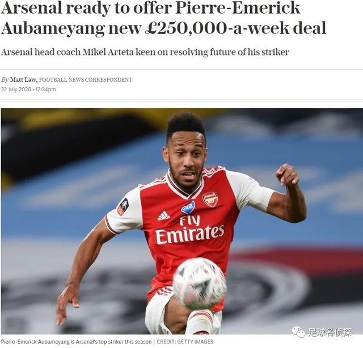Click the player's raised hand in photo
Screen dimensions: 363x348
287,174
